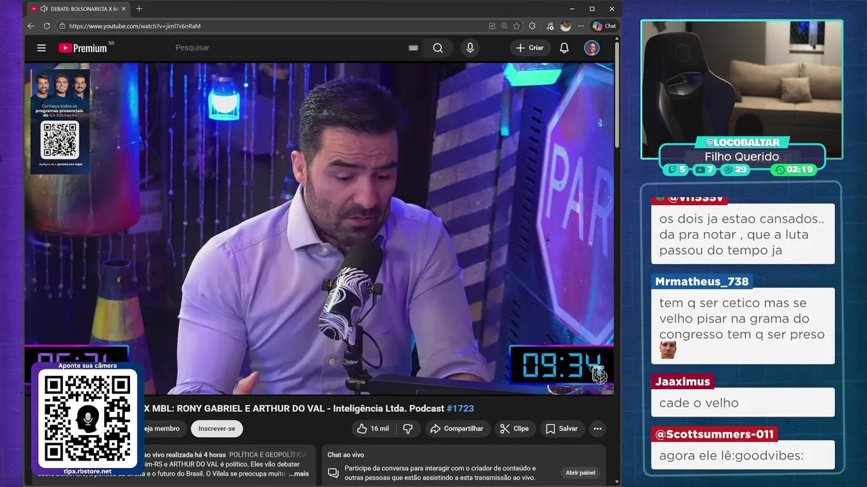The width and height of the screenshot is (867, 487).
Task: Add page to favorites star
Action: [517, 26]
